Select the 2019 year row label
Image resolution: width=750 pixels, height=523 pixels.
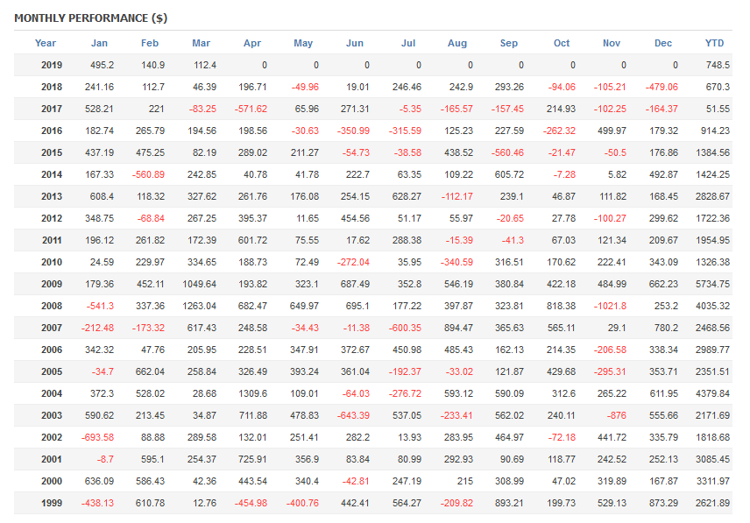coord(52,65)
